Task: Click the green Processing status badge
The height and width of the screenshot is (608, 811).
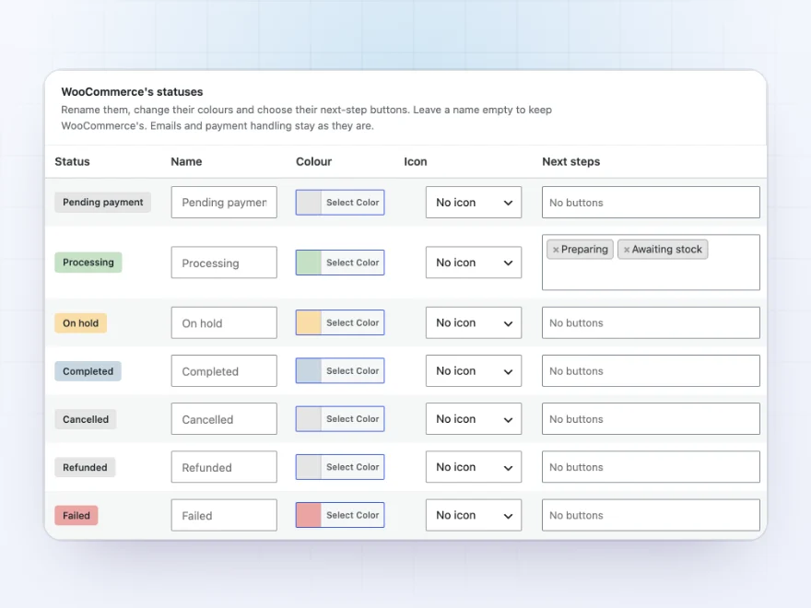Action: click(x=88, y=263)
